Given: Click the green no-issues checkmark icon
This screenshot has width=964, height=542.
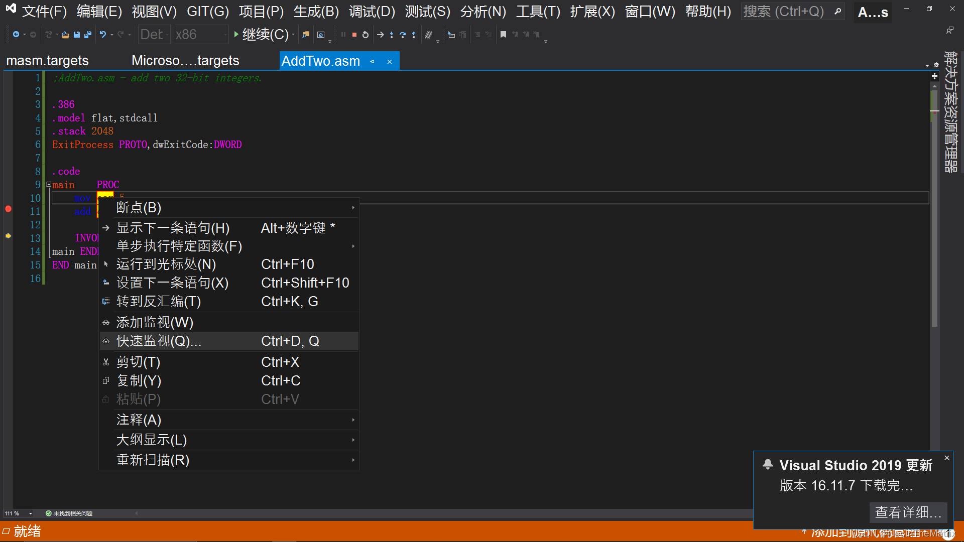Looking at the screenshot, I should point(49,513).
